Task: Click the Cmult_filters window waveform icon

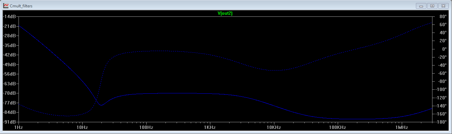Action: coord(6,6)
